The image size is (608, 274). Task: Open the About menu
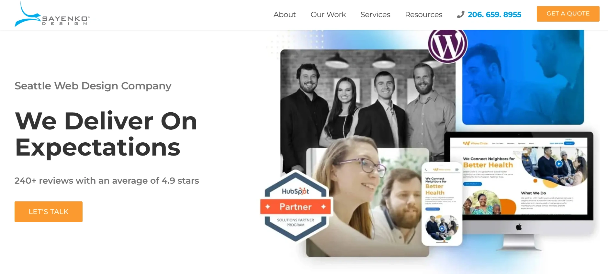(x=285, y=15)
